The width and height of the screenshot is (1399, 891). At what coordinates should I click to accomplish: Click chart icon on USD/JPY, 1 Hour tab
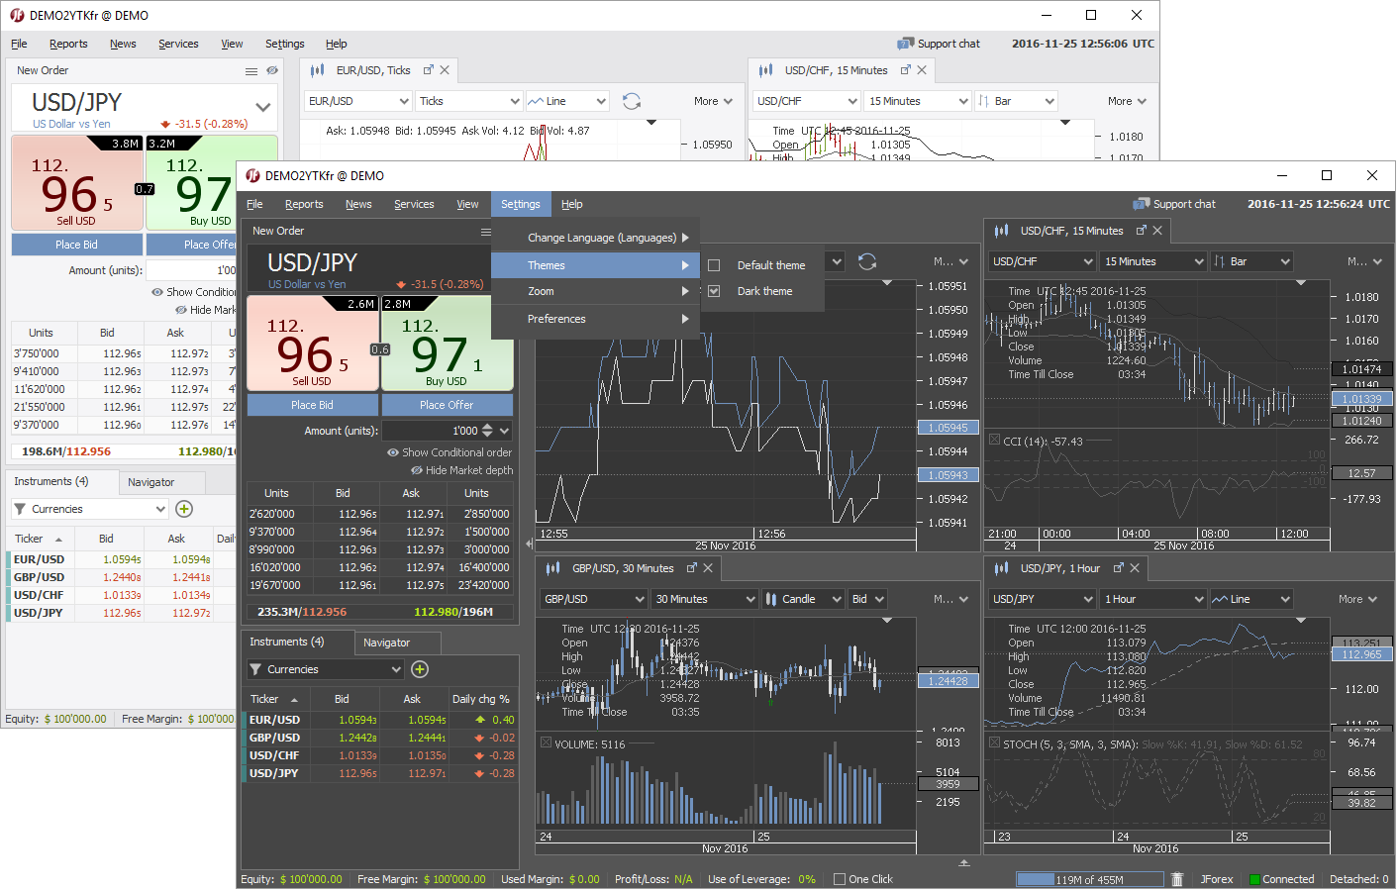(1001, 568)
